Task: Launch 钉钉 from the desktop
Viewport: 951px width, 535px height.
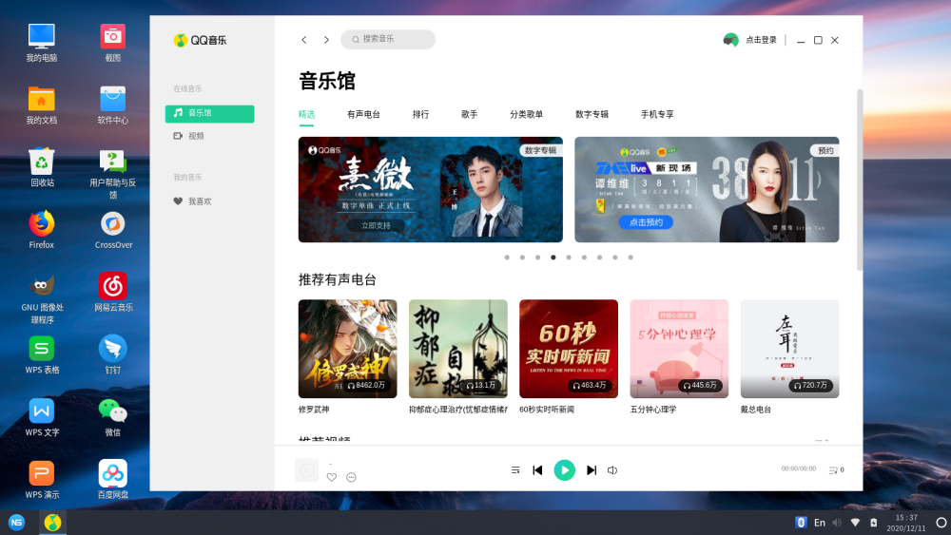Action: (113, 354)
